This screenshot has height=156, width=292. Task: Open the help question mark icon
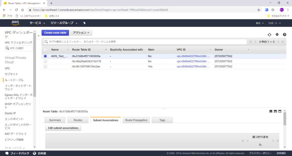pyautogui.click(x=284, y=34)
